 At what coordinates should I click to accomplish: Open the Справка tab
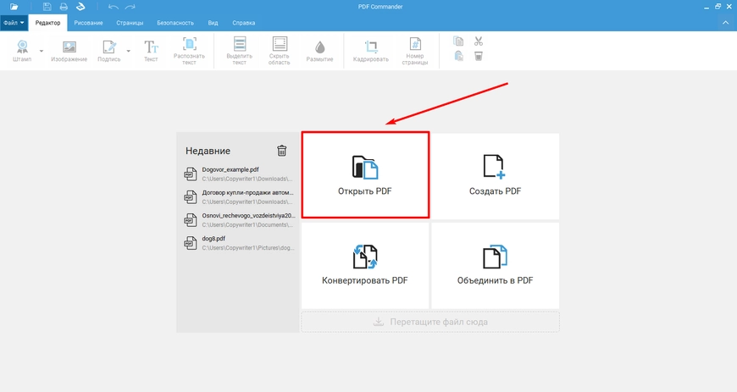point(243,23)
